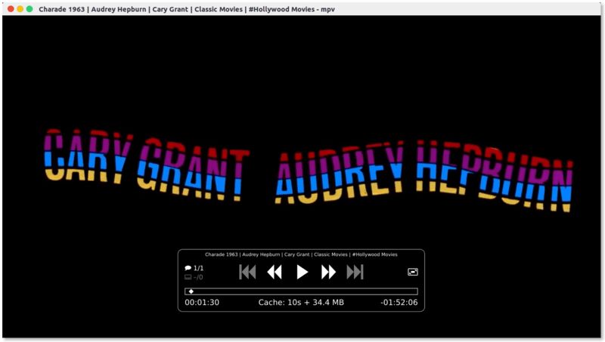Jump to previous playlist item
The width and height of the screenshot is (605, 342).
(247, 273)
